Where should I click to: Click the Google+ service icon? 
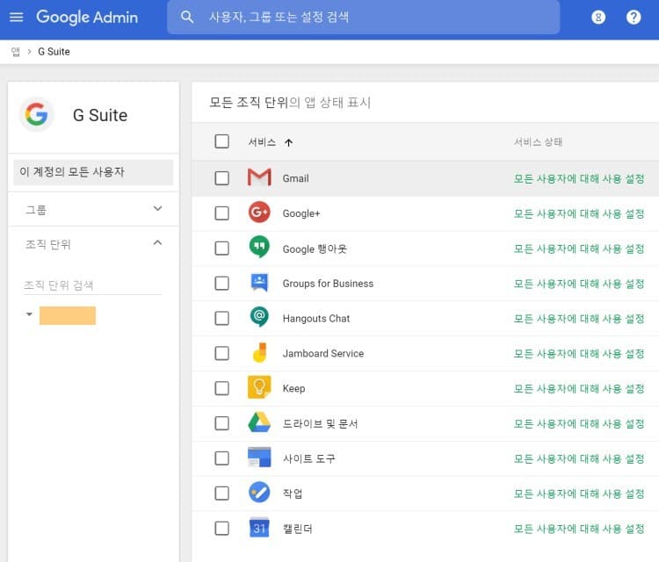click(x=259, y=213)
